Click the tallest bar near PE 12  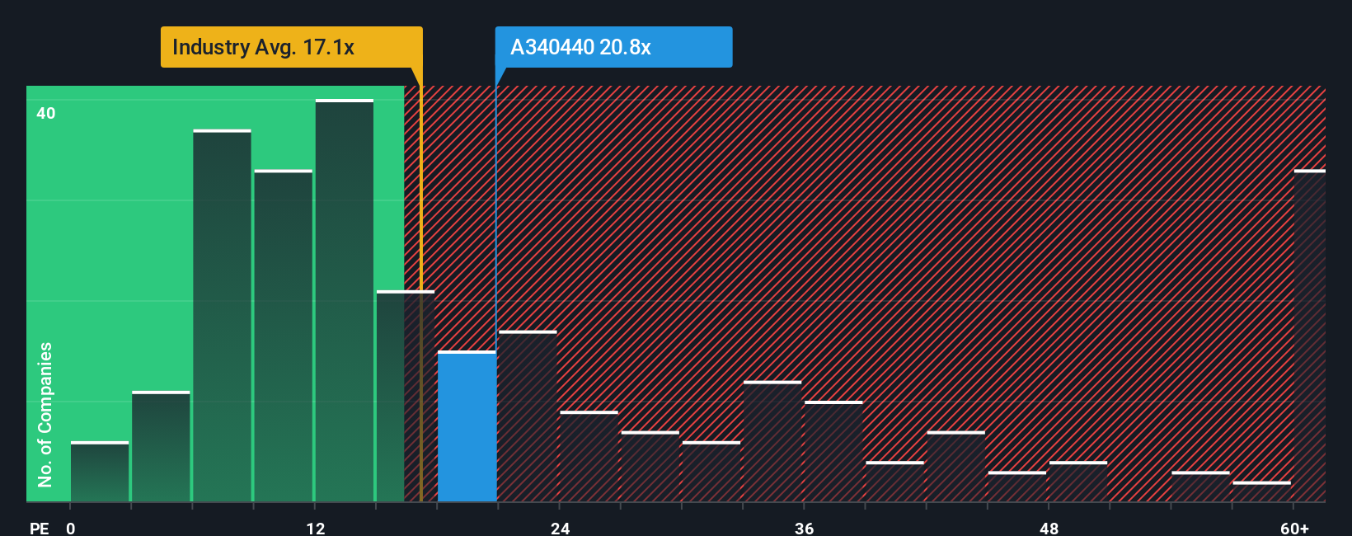pos(345,300)
